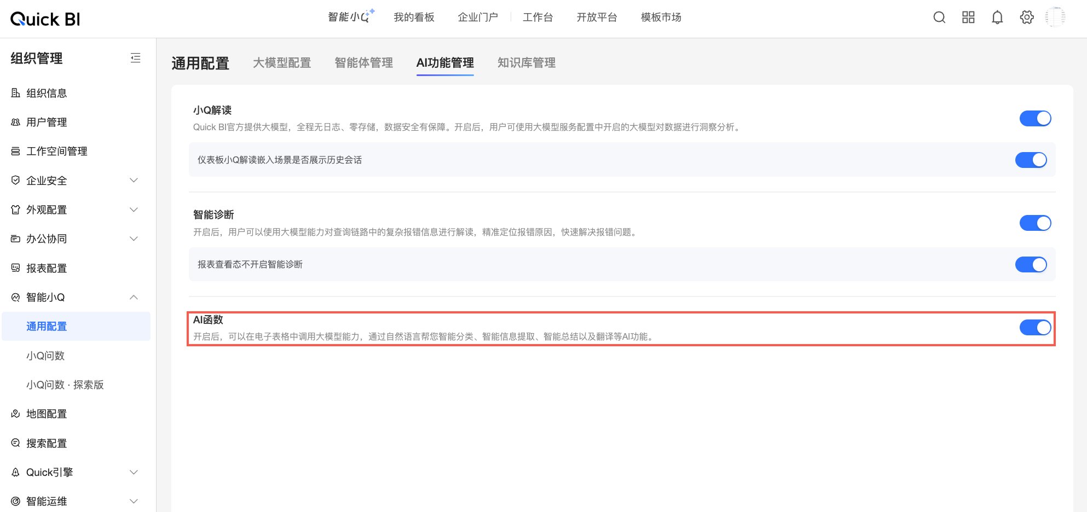The height and width of the screenshot is (512, 1087).
Task: Click the 办公协同 icon
Action: (x=15, y=238)
